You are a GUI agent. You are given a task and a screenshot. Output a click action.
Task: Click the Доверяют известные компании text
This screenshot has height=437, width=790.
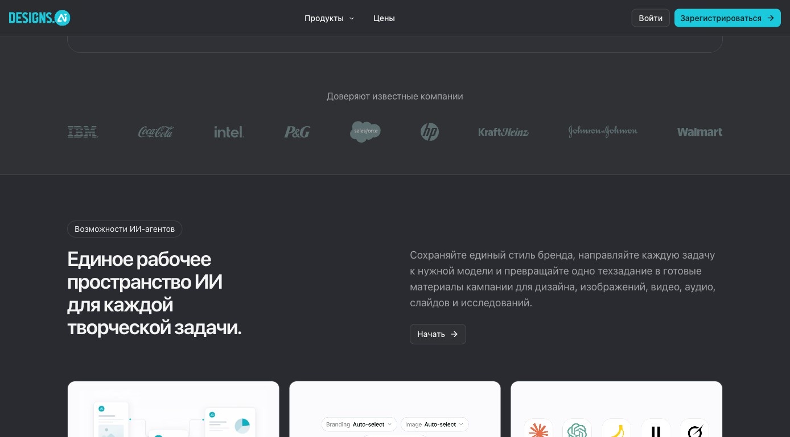tap(395, 97)
